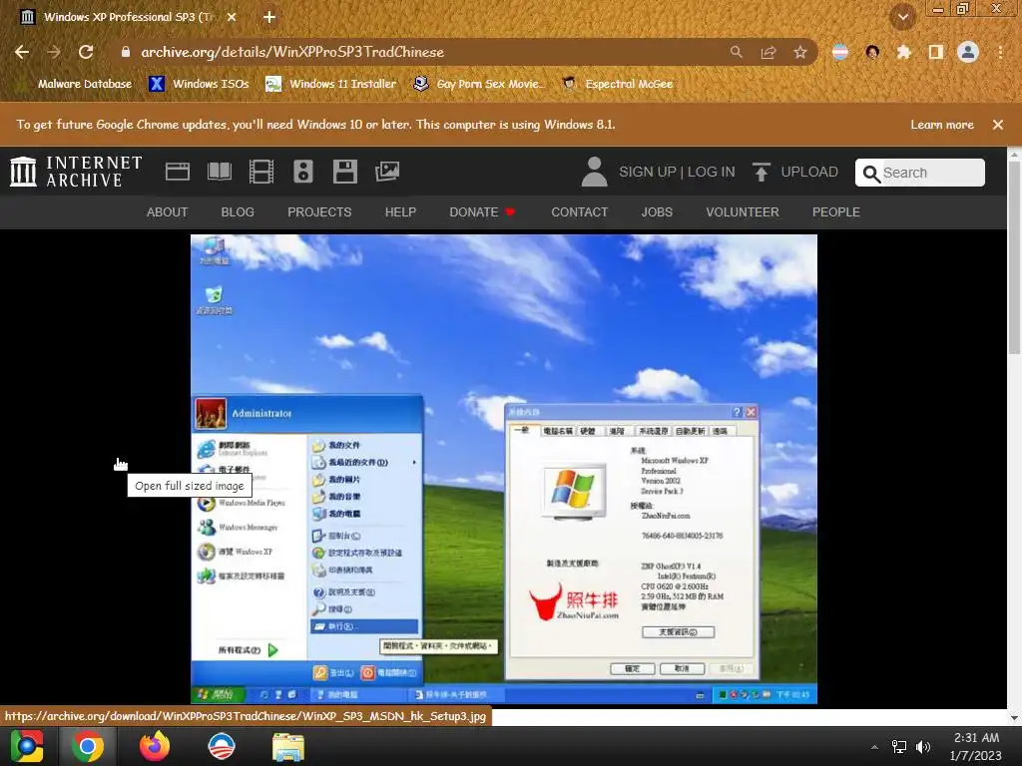
Task: Open Windows ISOs bookmark
Action: pyautogui.click(x=200, y=84)
